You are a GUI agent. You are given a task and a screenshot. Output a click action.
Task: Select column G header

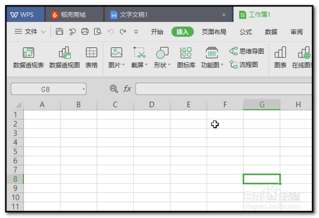pos(262,104)
